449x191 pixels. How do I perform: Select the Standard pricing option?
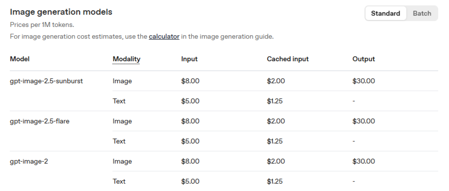385,13
